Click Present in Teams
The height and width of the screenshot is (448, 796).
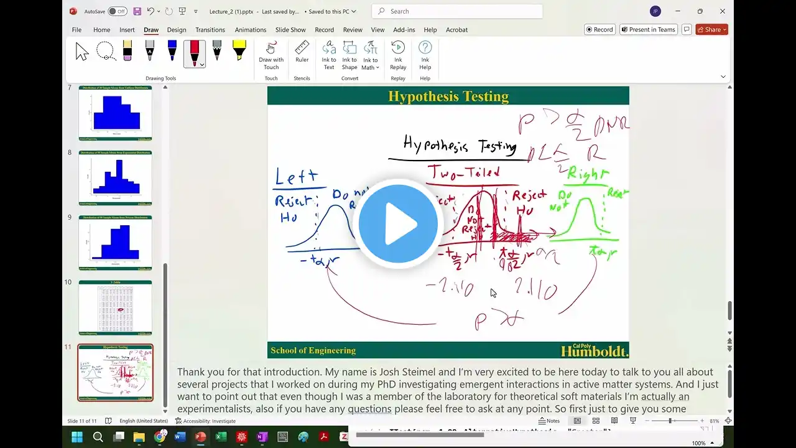[x=648, y=29]
